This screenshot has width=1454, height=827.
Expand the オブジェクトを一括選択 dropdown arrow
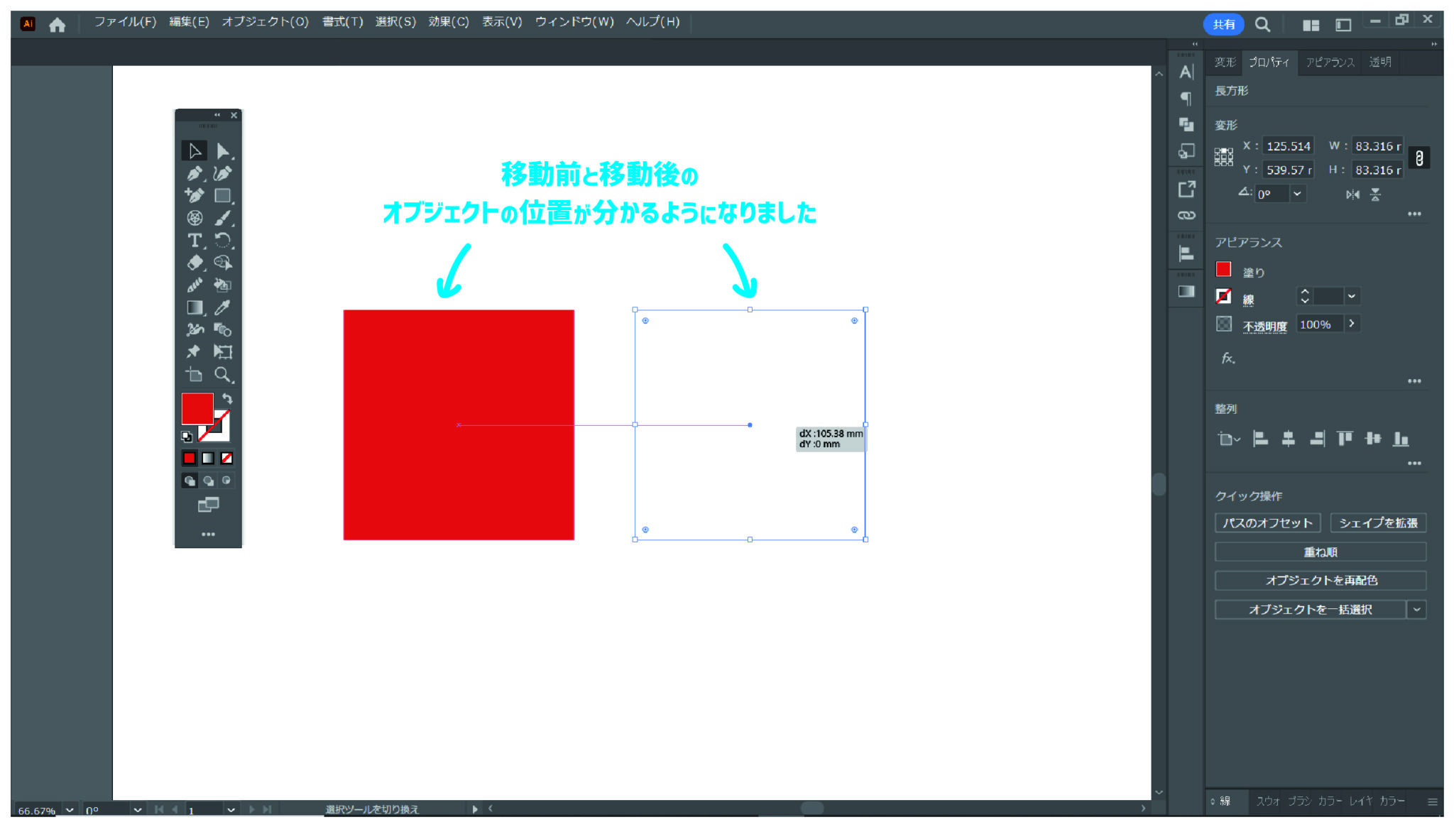[x=1418, y=609]
